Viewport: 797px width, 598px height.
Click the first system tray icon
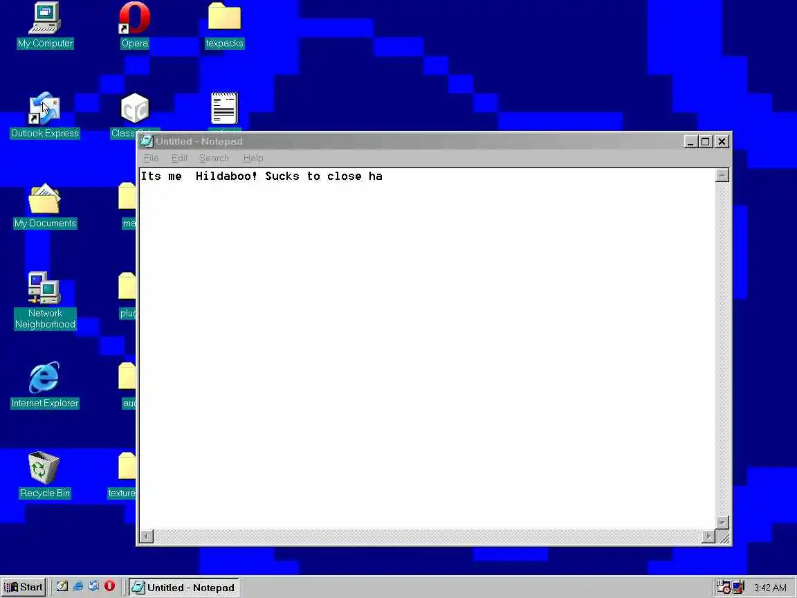tap(723, 588)
